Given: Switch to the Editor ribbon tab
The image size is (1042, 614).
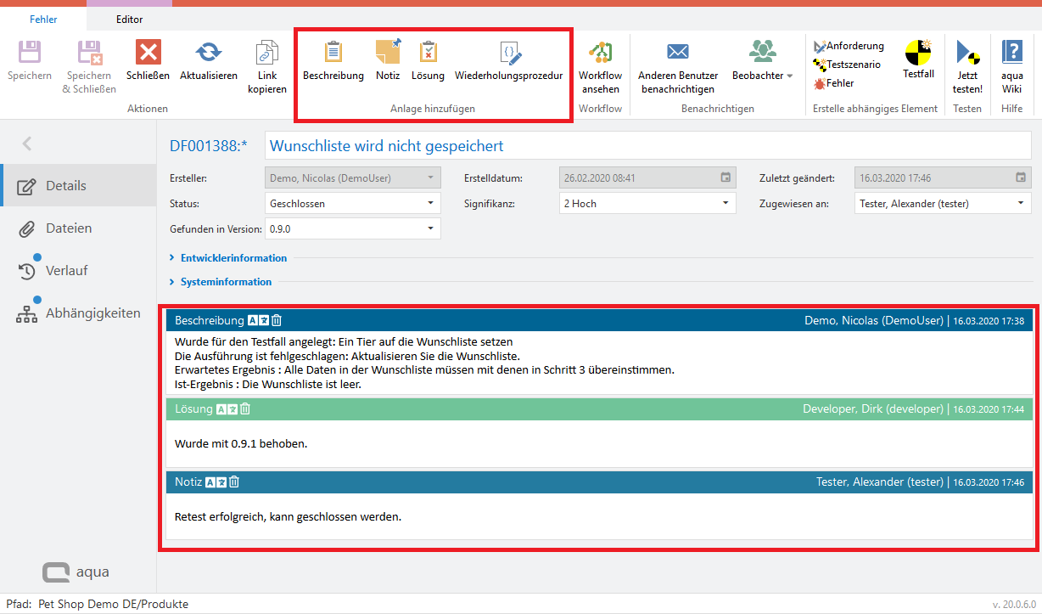Looking at the screenshot, I should tap(129, 19).
